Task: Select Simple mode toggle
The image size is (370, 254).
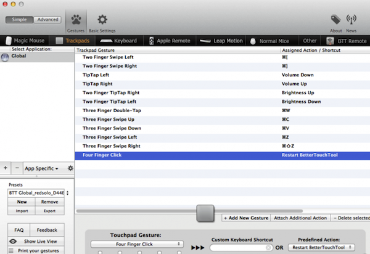Action: [19, 20]
